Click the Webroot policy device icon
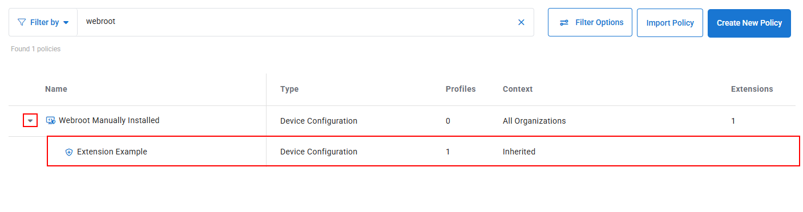803x212 pixels. pos(50,121)
